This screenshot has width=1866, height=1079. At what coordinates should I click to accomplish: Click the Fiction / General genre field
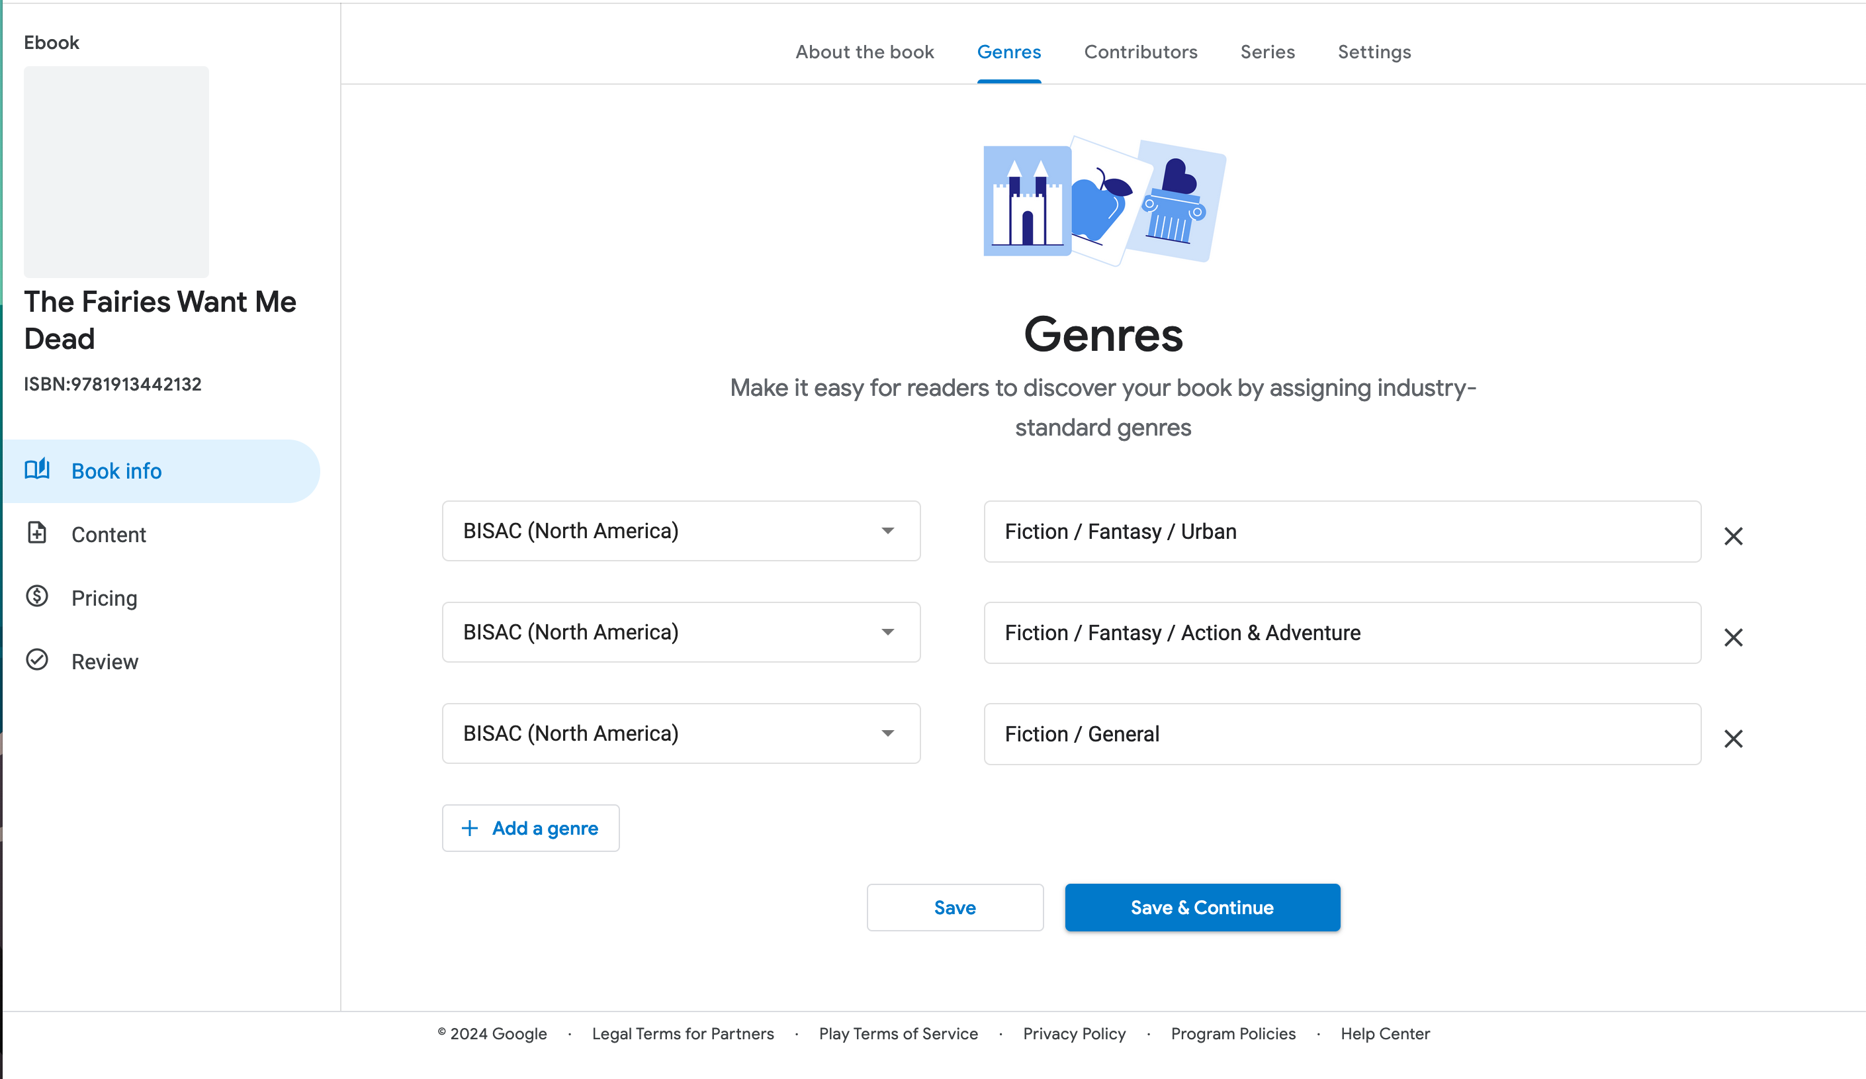tap(1342, 734)
